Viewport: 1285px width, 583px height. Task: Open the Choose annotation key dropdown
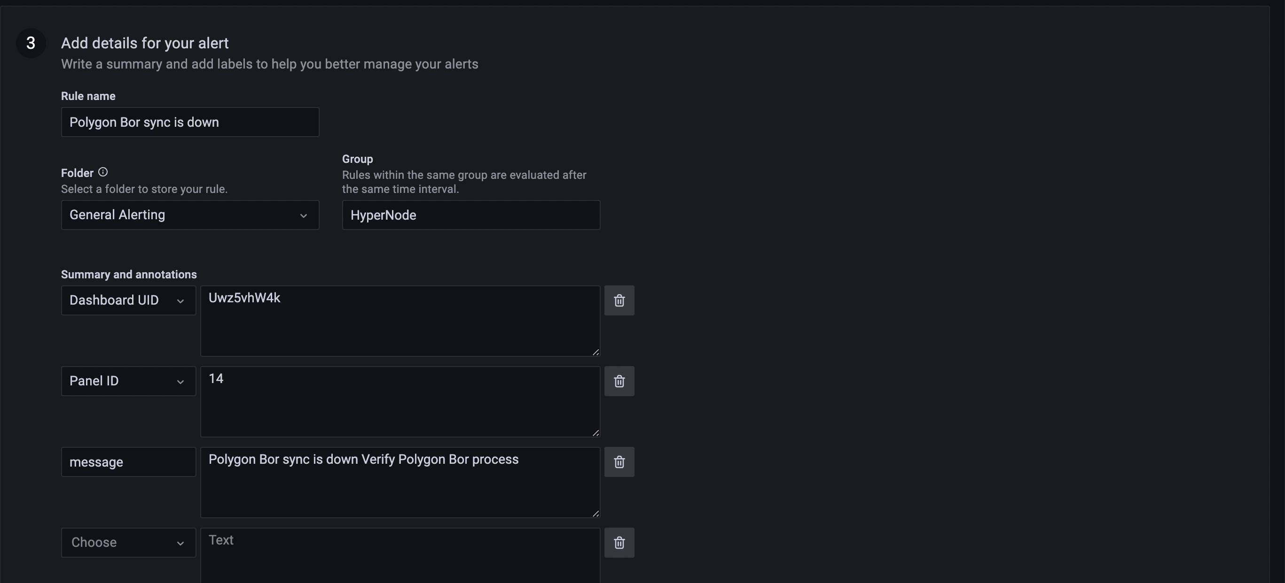click(x=128, y=543)
